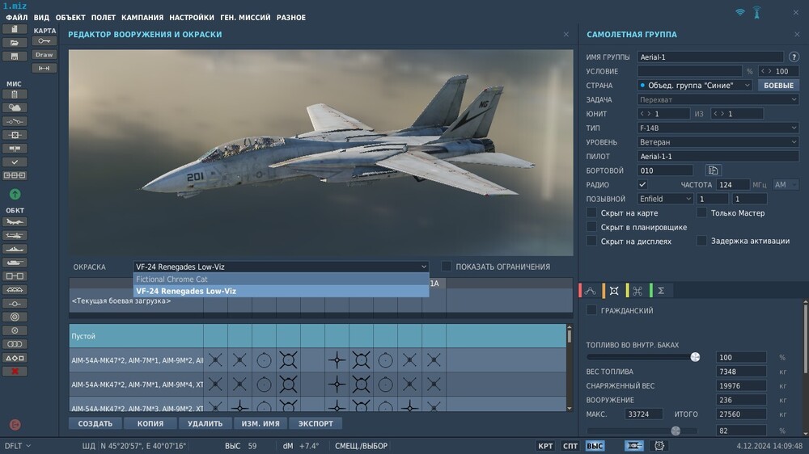Screen dimensions: 809x454
Task: Open the Страна coalition dropdown
Action: coord(695,85)
